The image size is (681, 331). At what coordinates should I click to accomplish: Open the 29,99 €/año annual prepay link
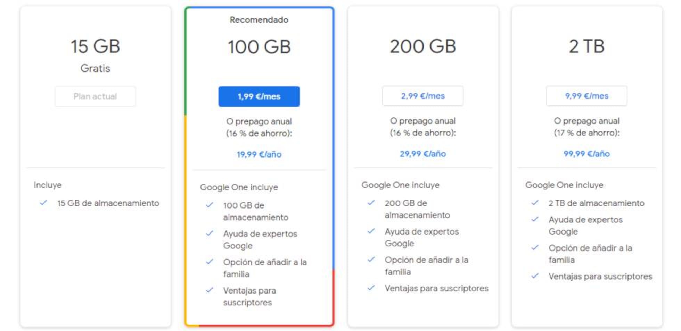(x=422, y=154)
